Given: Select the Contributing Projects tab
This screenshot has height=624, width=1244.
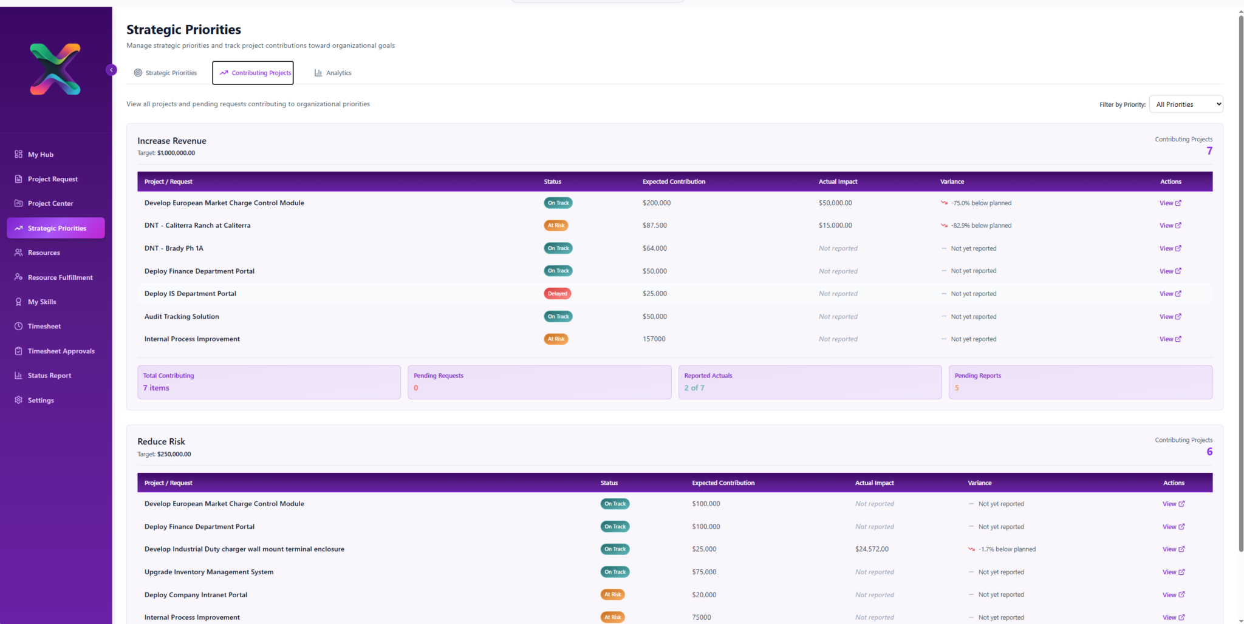Looking at the screenshot, I should (253, 73).
